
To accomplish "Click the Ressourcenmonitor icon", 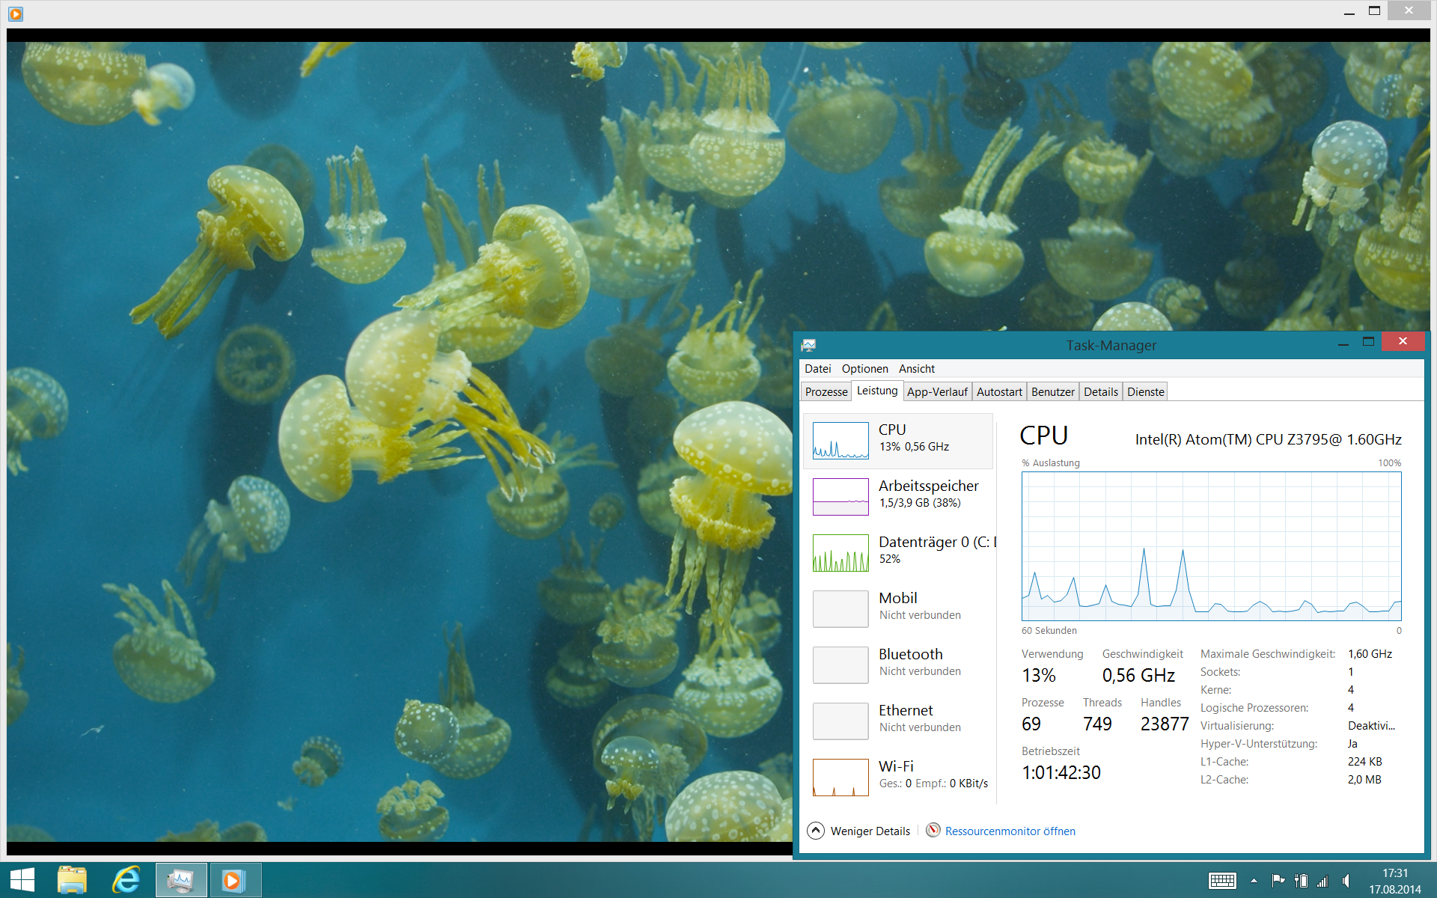I will pyautogui.click(x=933, y=831).
